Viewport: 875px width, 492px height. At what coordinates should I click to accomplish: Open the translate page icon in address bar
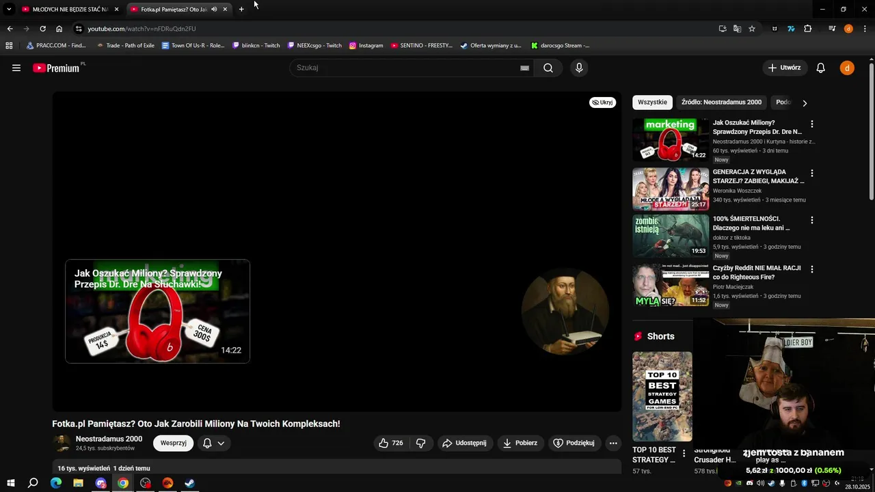click(x=737, y=29)
